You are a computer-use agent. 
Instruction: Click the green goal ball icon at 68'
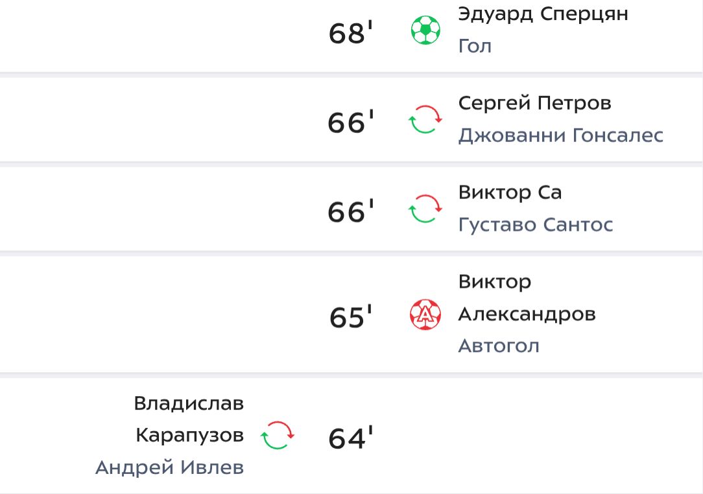click(x=425, y=30)
